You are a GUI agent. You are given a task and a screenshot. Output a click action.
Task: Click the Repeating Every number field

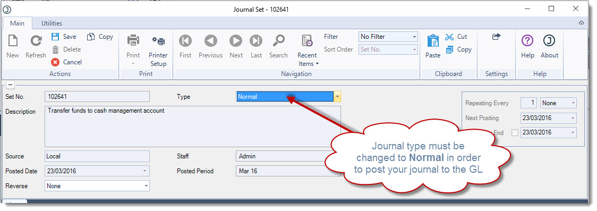[x=529, y=103]
